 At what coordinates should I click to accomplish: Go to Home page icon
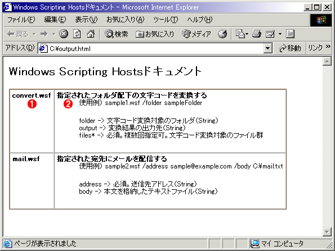tap(91, 34)
